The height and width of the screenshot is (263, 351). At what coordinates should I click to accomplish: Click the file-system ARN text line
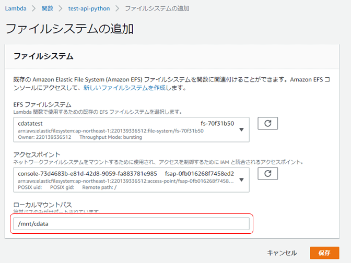coord(111,131)
